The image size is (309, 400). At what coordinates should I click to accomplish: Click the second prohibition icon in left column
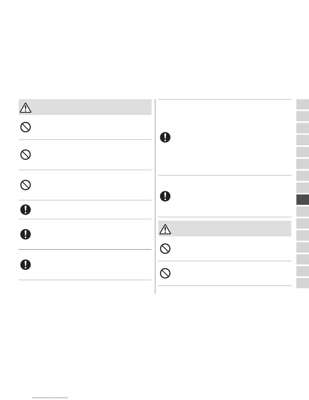tap(25, 155)
